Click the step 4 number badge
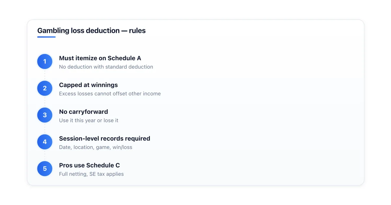The image size is (391, 205). pos(45,142)
